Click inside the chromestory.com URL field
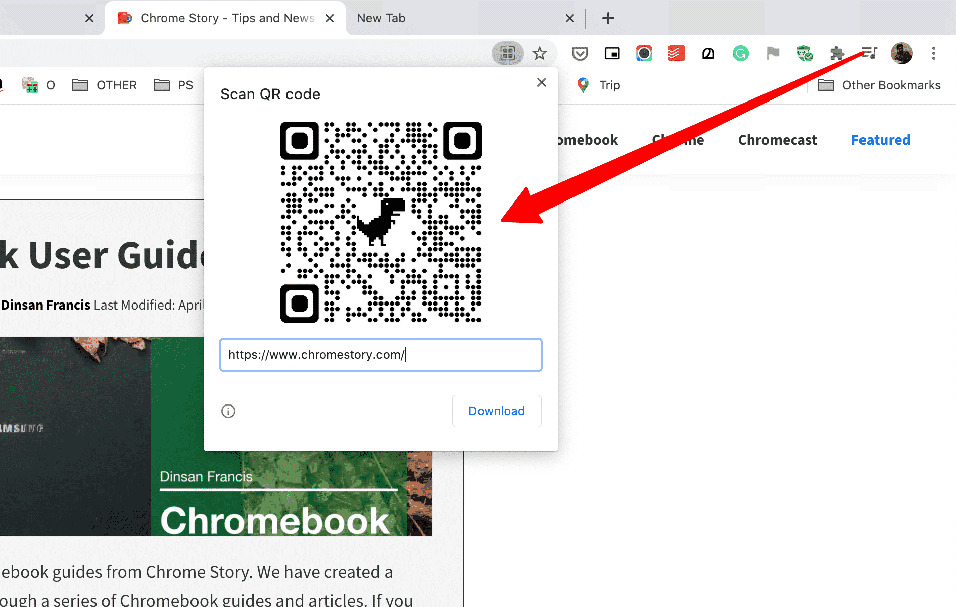Image resolution: width=956 pixels, height=607 pixels. [380, 355]
